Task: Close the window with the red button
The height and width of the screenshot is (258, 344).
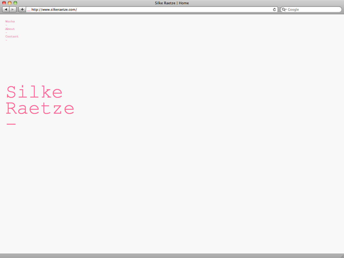Action: 4,3
